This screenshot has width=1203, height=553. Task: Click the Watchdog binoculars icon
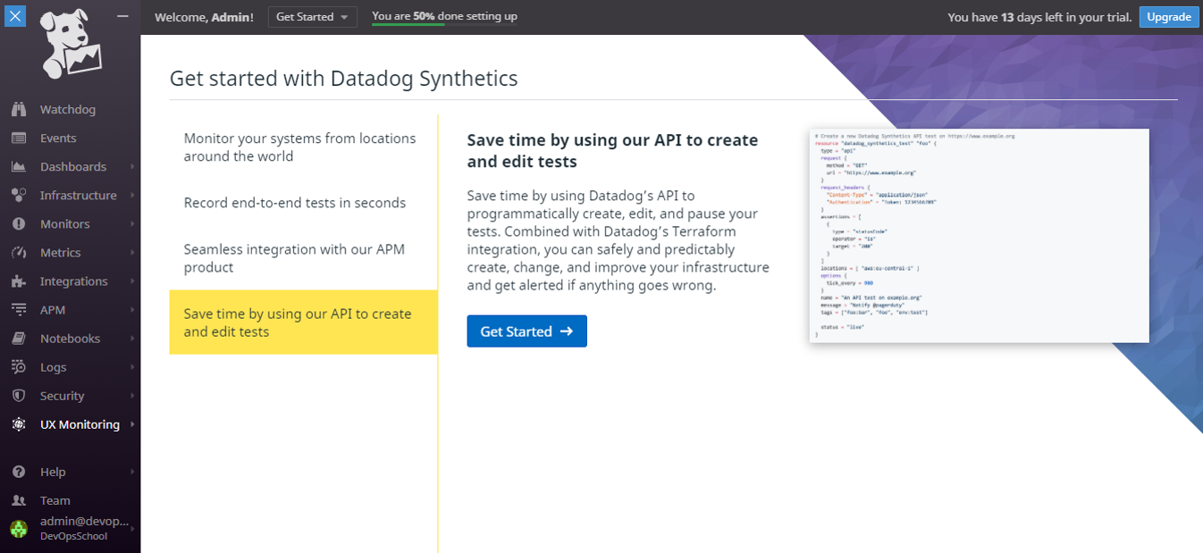(19, 110)
